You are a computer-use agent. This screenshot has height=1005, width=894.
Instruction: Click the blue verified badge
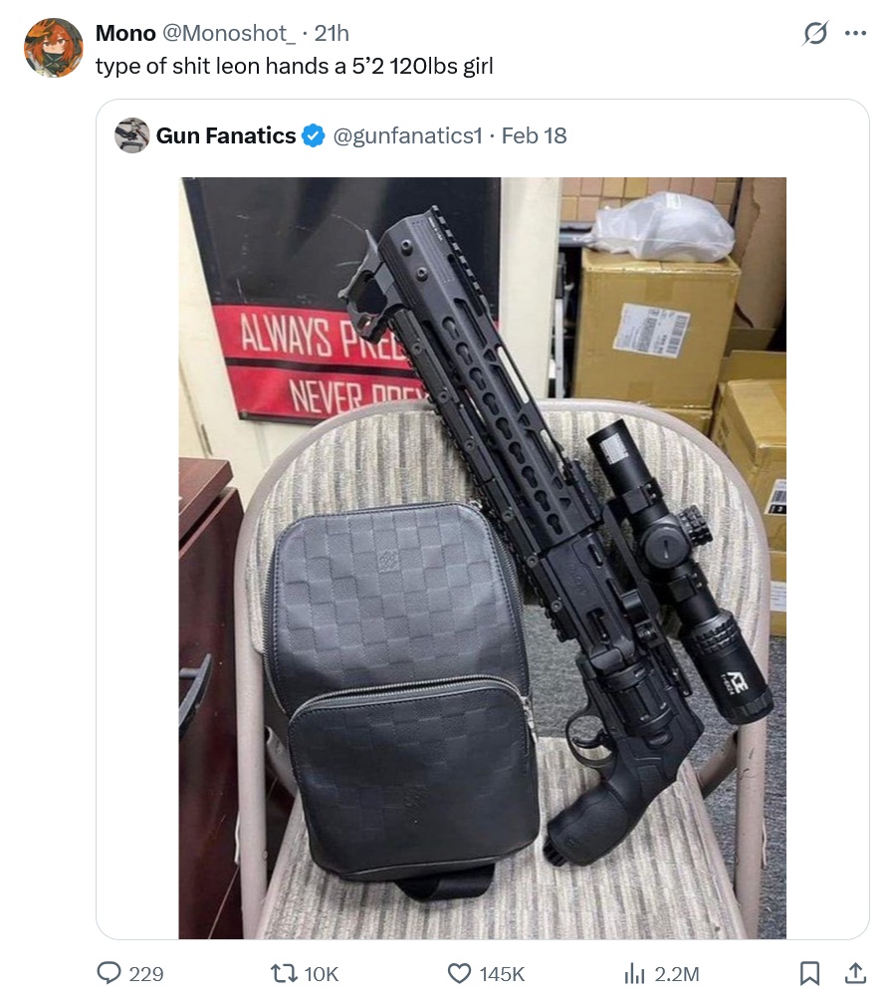[x=313, y=135]
